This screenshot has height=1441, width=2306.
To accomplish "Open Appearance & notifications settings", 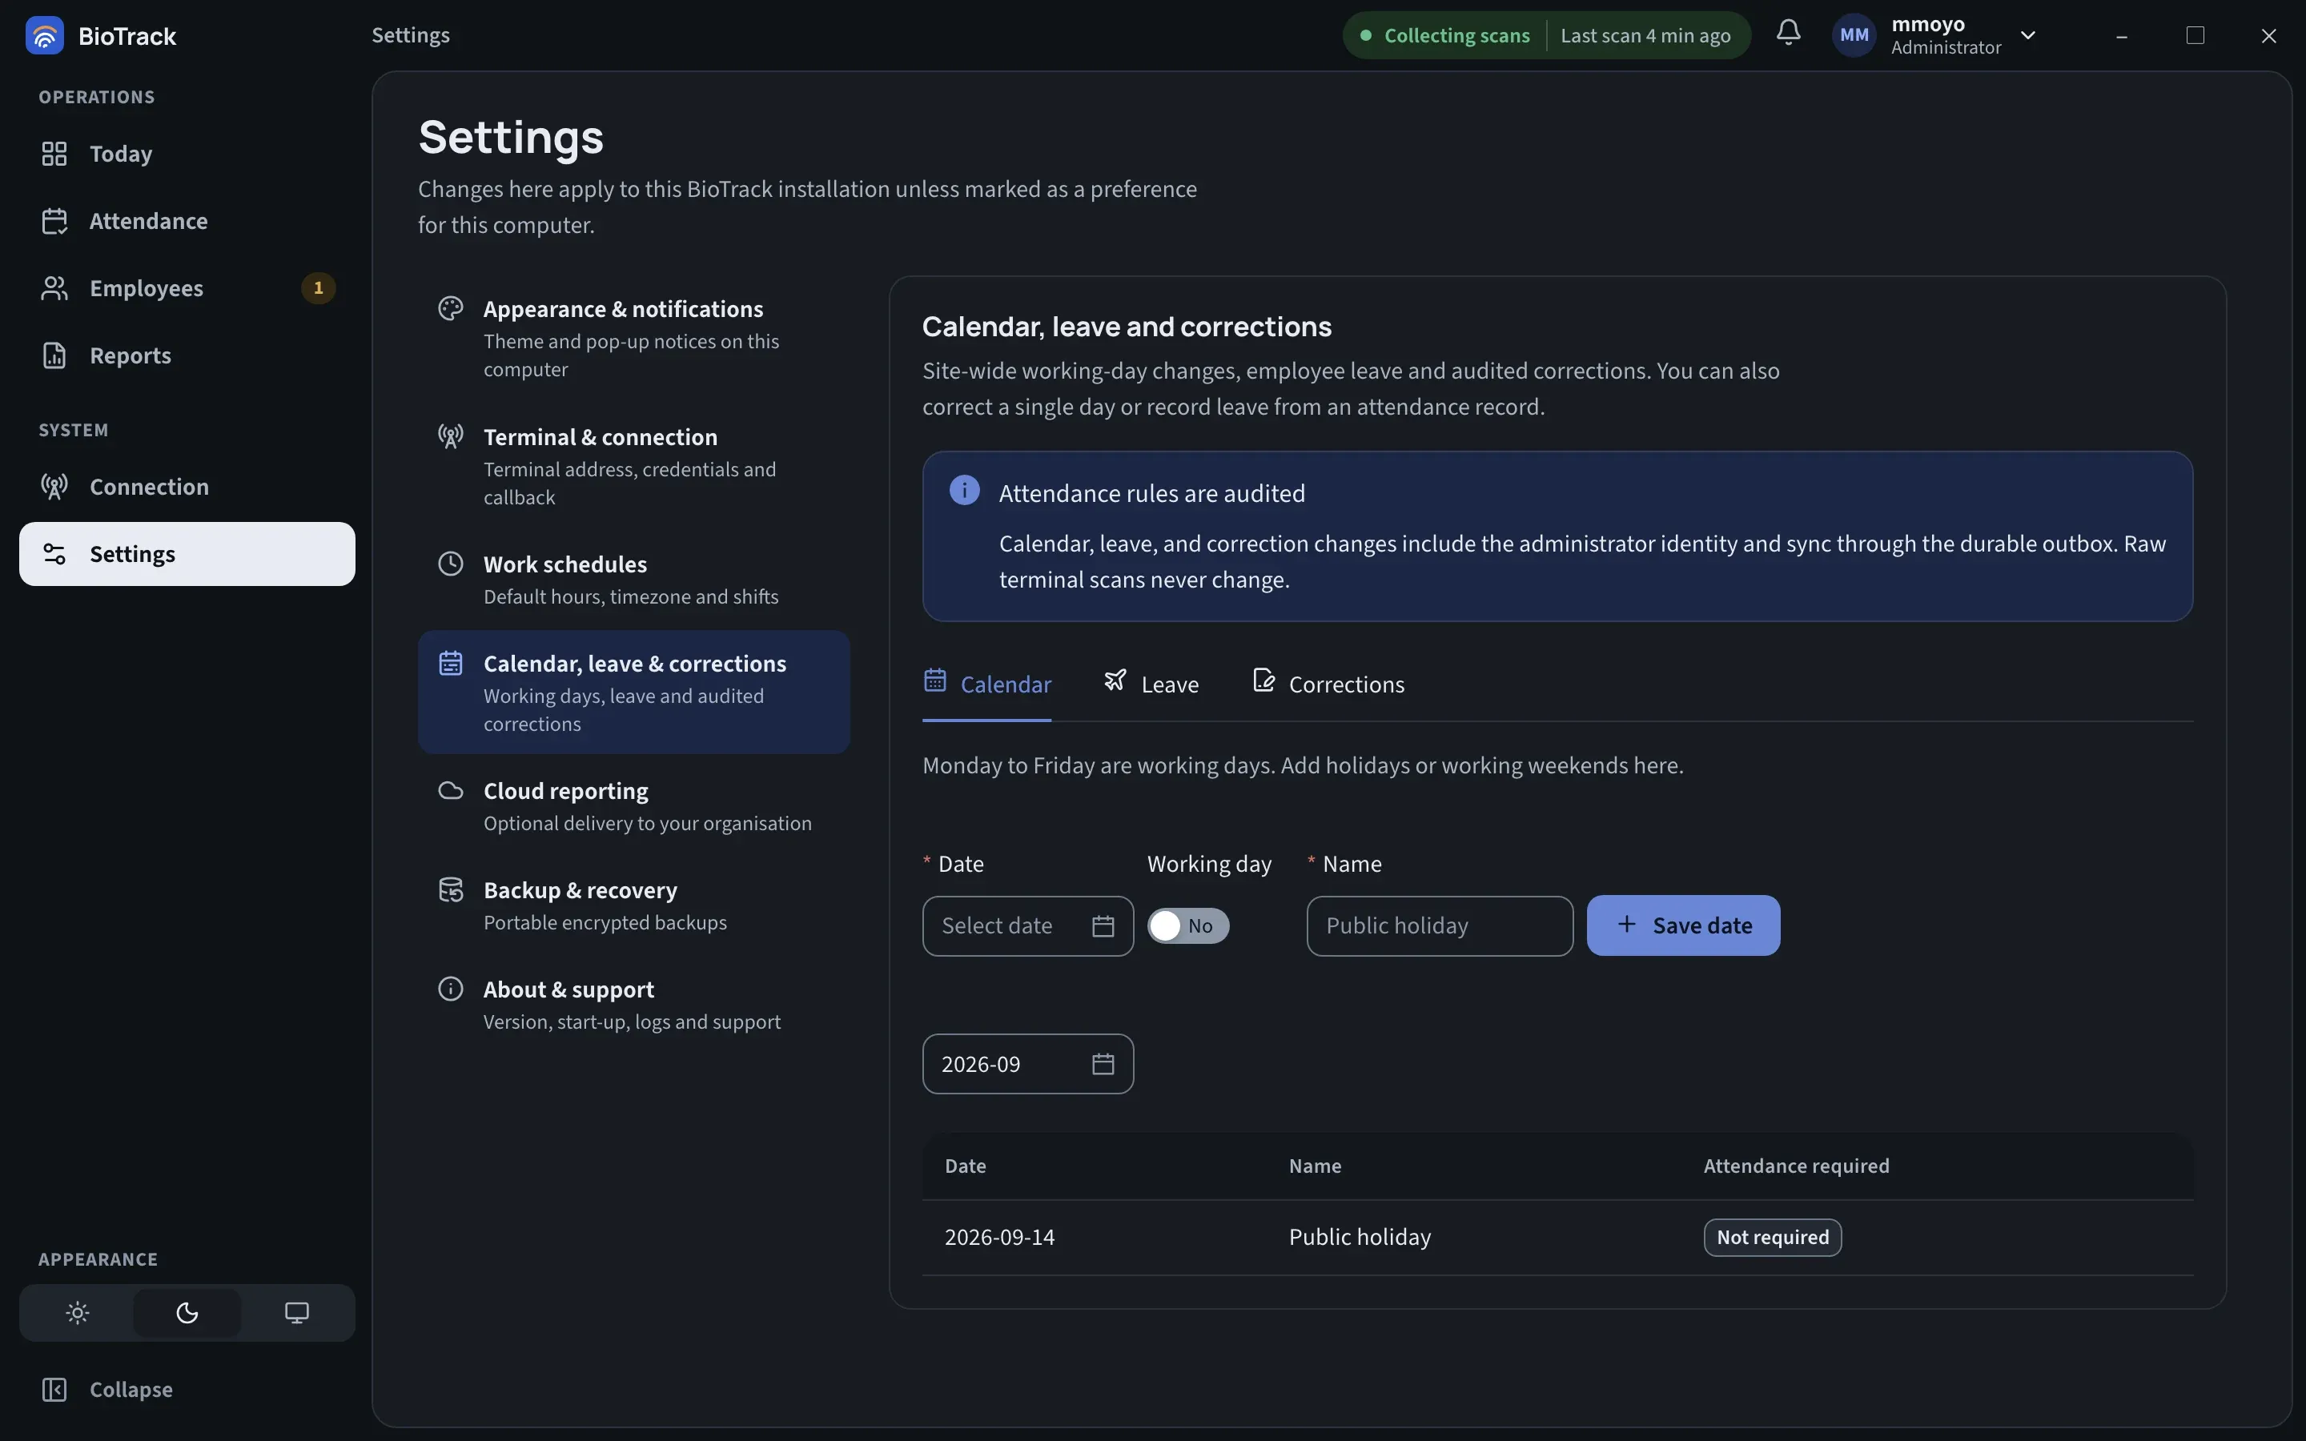I will (x=633, y=339).
